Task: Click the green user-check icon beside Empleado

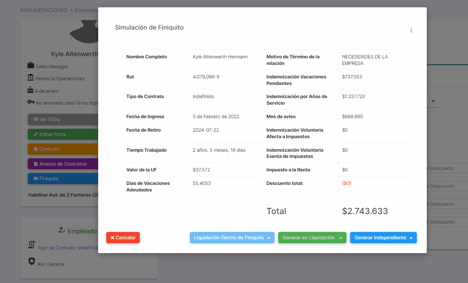Action: point(62,230)
